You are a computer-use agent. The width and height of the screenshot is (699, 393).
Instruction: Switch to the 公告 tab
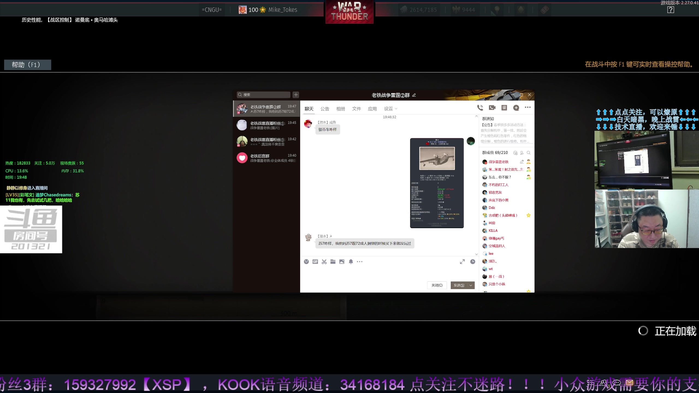point(325,109)
